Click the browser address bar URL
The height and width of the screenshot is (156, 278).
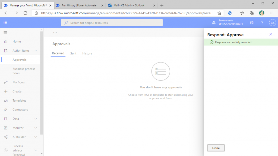[127, 13]
